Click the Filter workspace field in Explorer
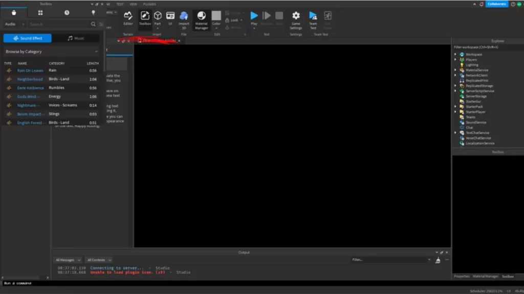This screenshot has height=294, width=524. click(488, 47)
